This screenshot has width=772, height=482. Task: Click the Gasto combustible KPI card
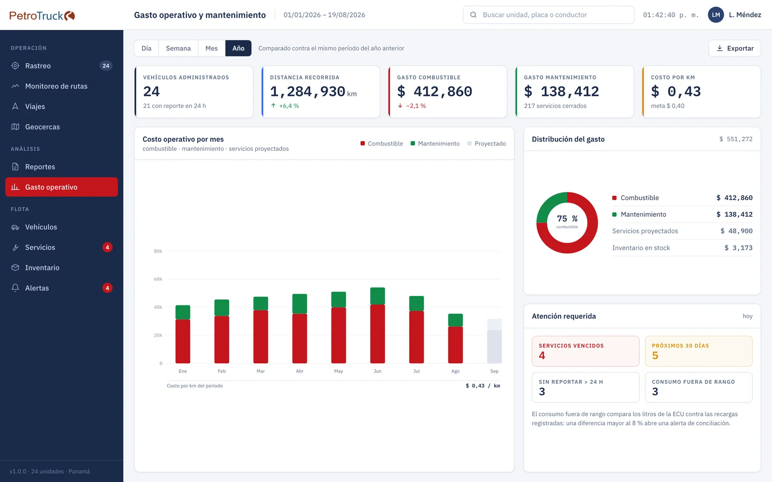click(x=448, y=92)
